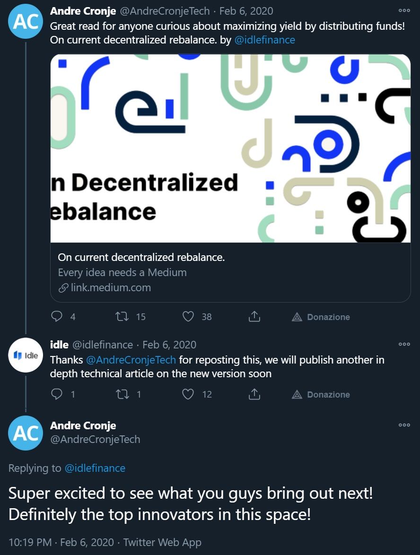Like the tweet with 38 likes
The height and width of the screenshot is (555, 420).
(188, 317)
